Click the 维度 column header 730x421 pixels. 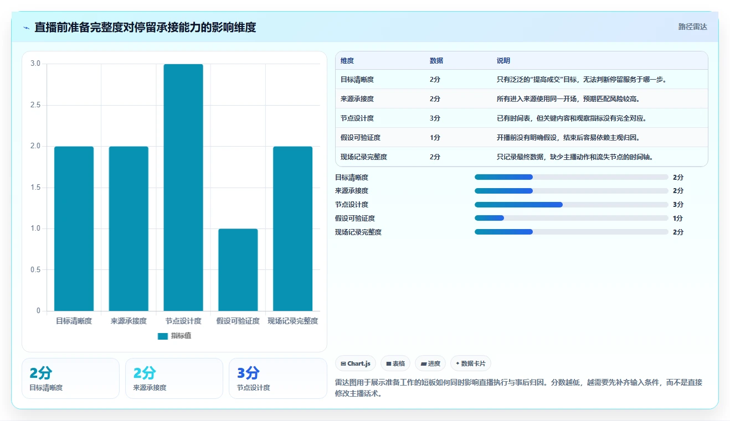pyautogui.click(x=347, y=61)
